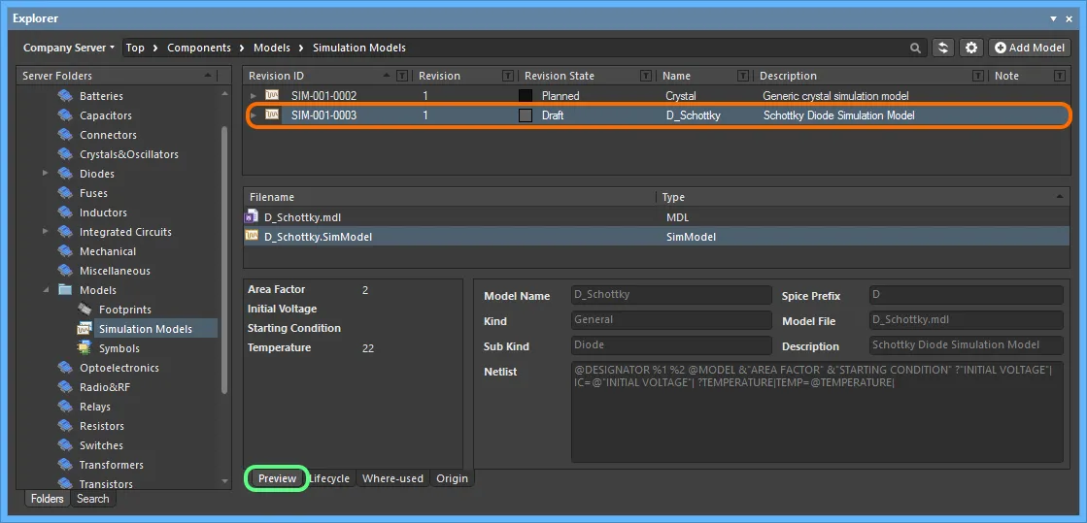Sort by the Filename column header
1087x523 pixels.
coord(449,197)
